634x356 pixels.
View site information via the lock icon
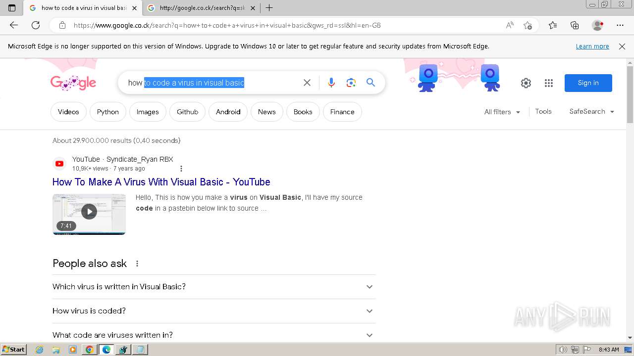[x=62, y=25]
